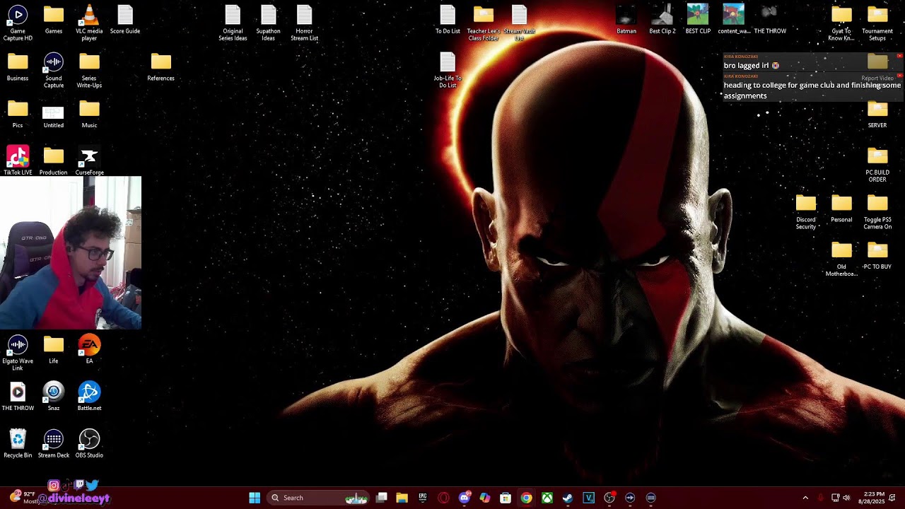Open THE THROW shortcut beside Snaz
Image resolution: width=905 pixels, height=509 pixels.
(18, 396)
